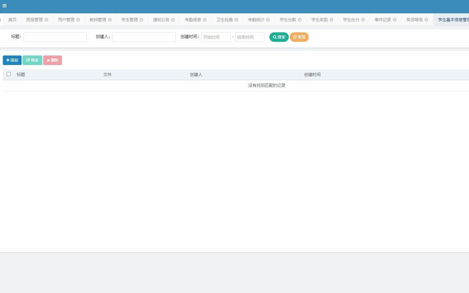Open the 学生管理 tab
The image size is (469, 293).
[x=129, y=20]
